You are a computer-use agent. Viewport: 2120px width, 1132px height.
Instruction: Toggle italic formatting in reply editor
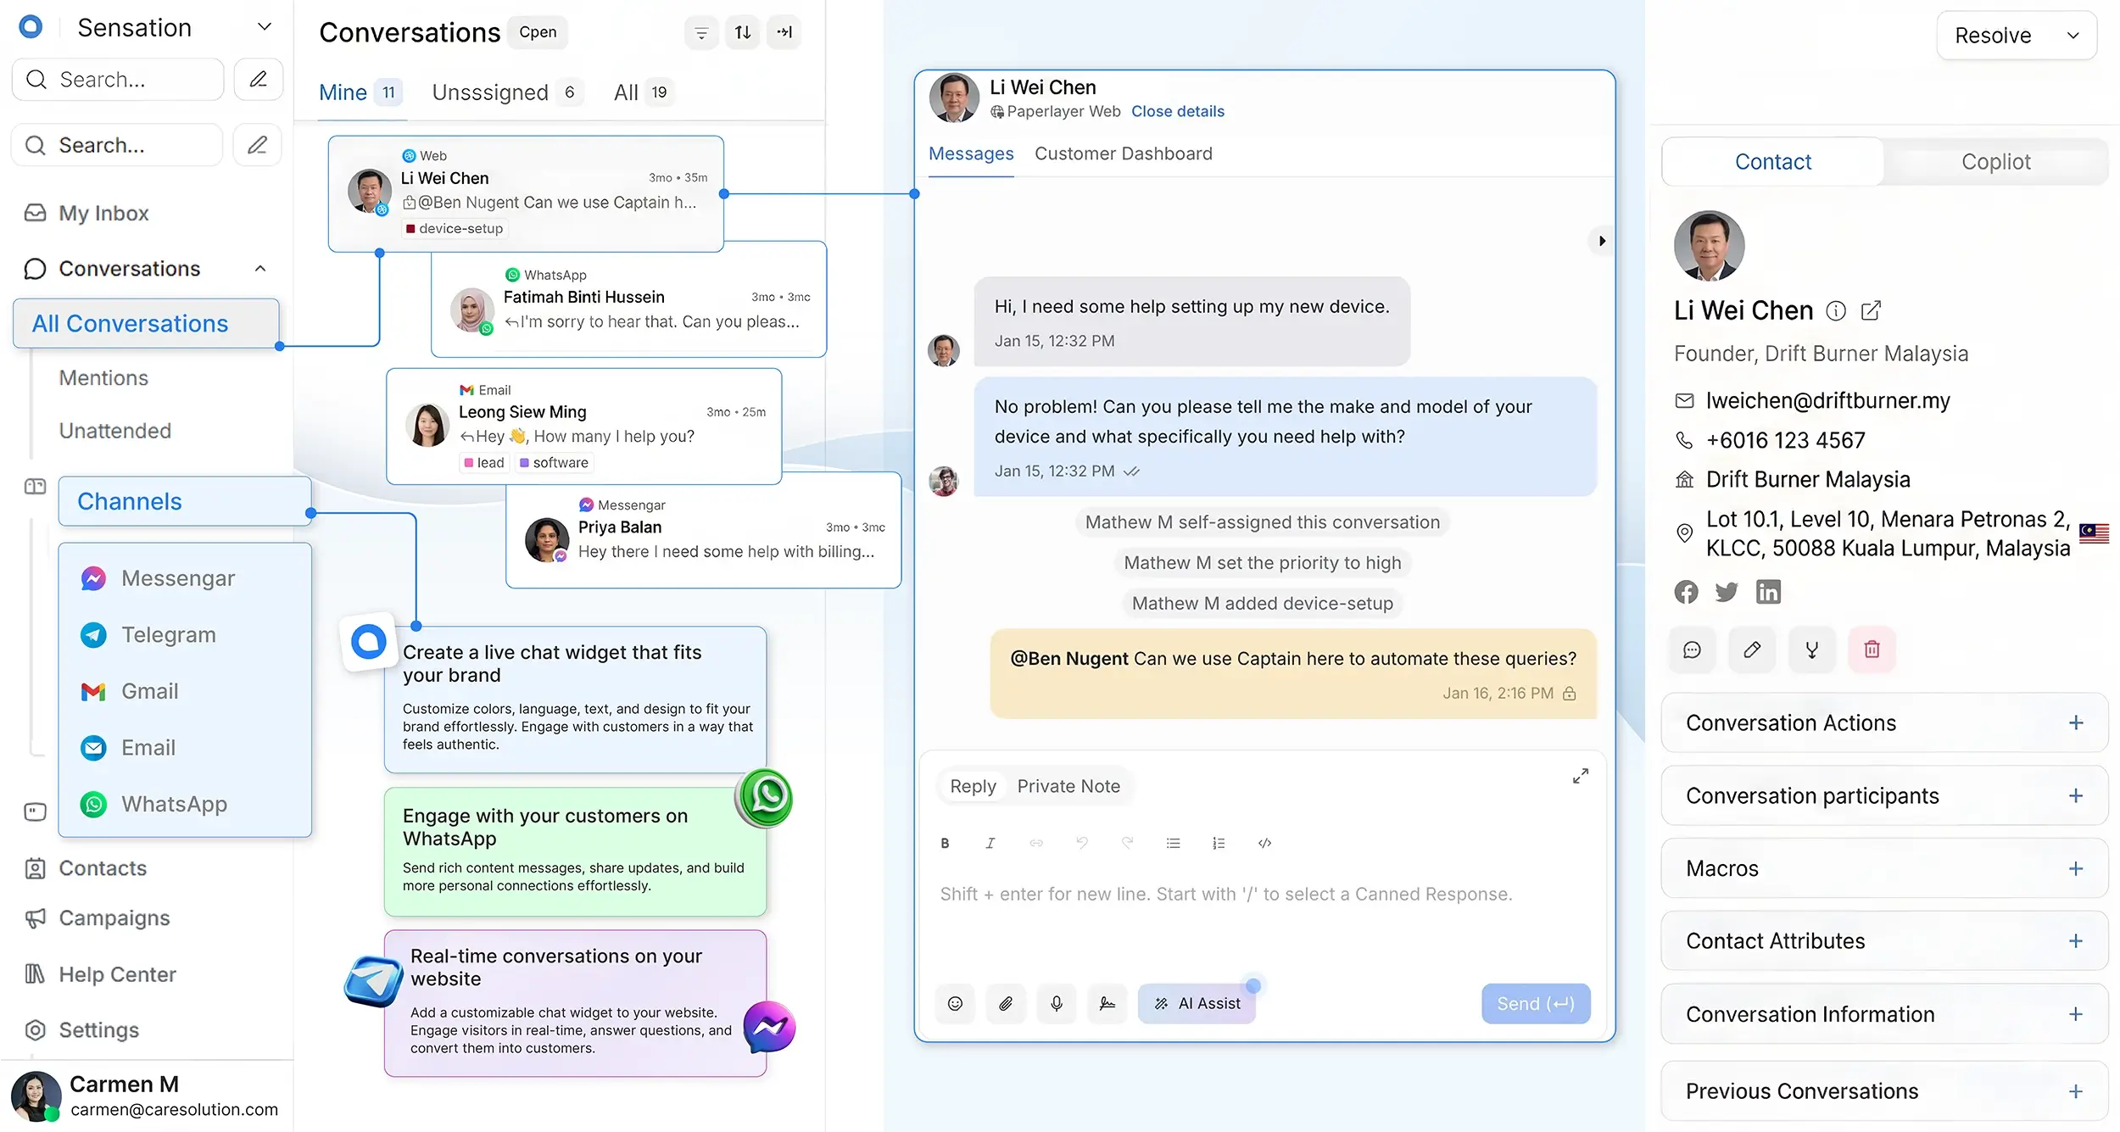tap(990, 843)
